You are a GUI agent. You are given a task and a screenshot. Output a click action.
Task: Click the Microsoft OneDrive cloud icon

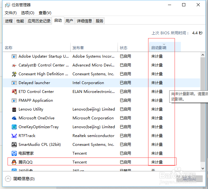pyautogui.click(x=14, y=118)
